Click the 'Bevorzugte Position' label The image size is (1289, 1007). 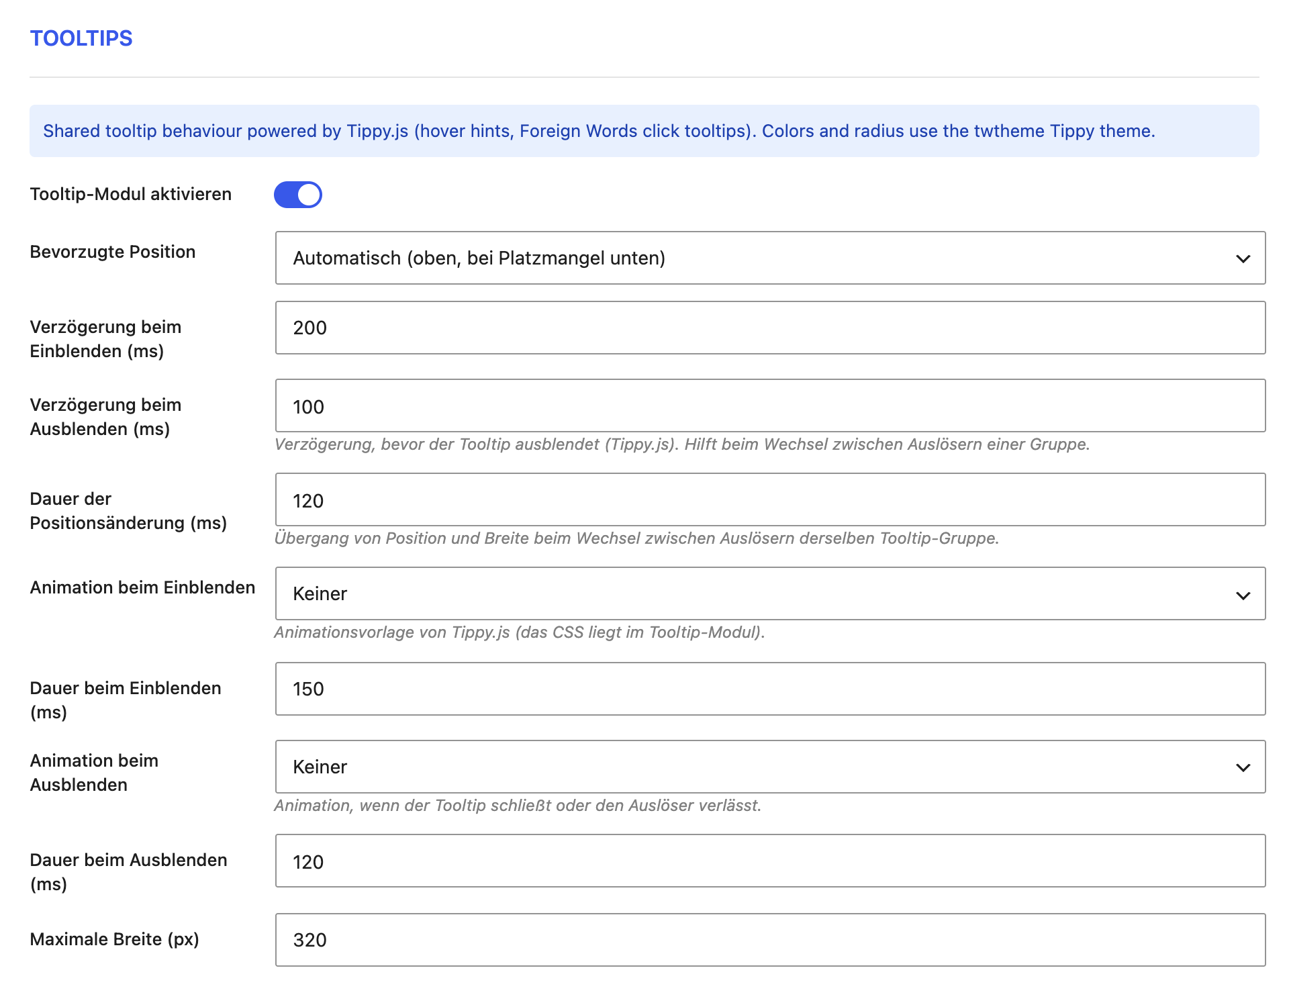coord(113,252)
